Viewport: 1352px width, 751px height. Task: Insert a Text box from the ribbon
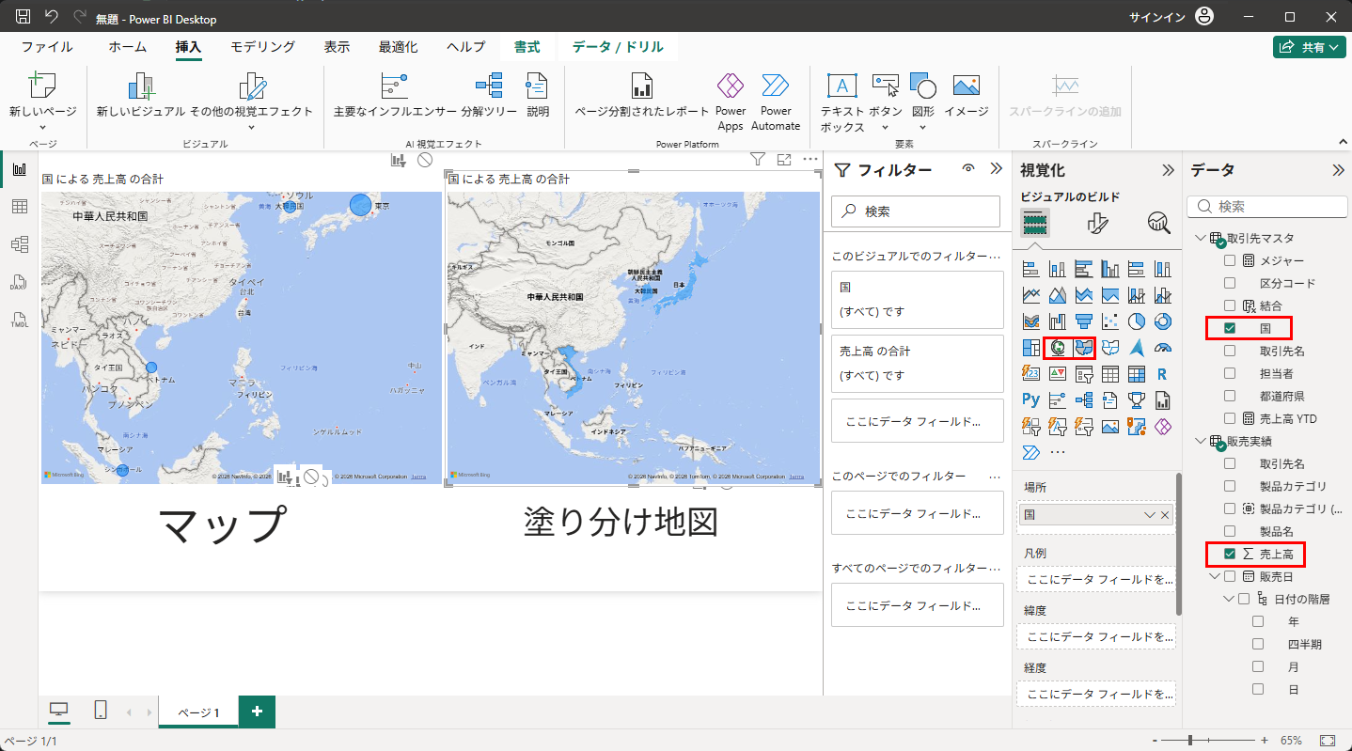(x=841, y=102)
